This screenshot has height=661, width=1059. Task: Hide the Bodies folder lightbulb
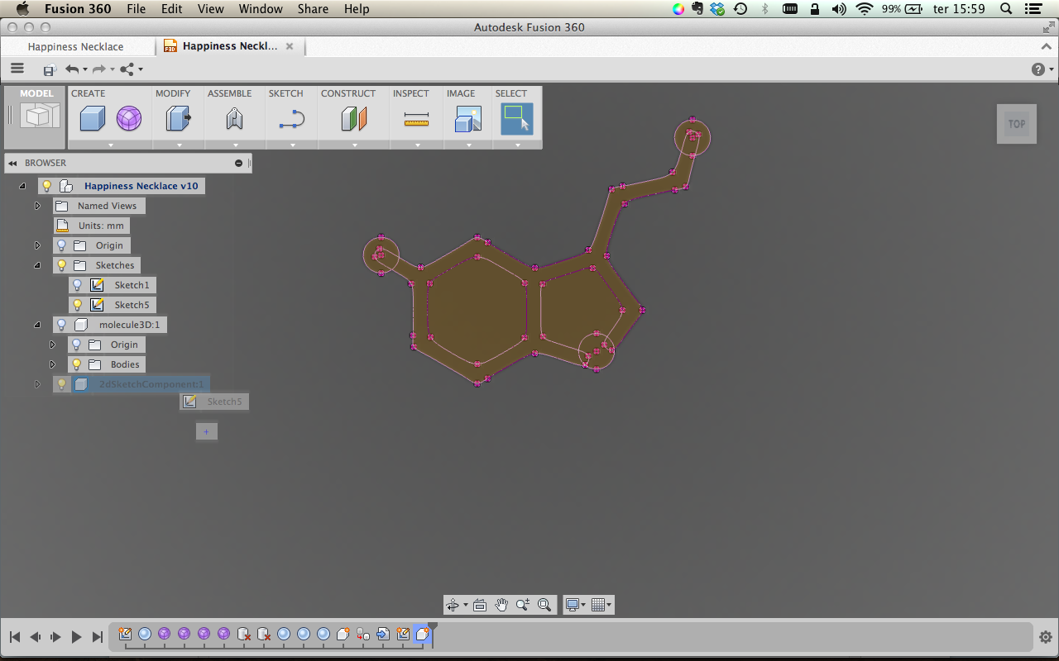click(x=77, y=364)
